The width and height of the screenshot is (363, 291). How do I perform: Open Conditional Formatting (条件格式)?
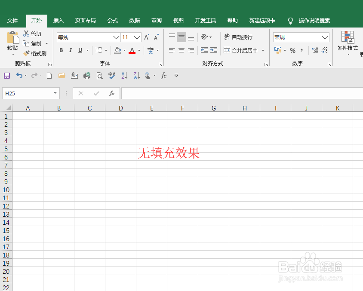(347, 45)
